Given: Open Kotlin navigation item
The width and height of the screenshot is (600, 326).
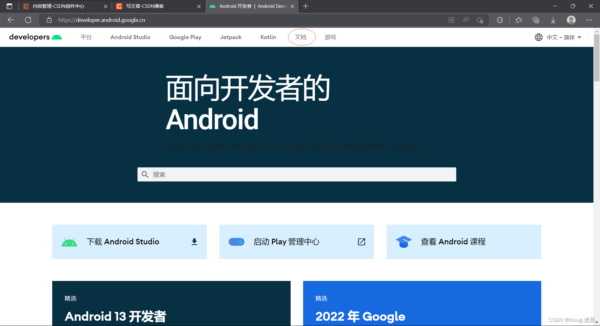Looking at the screenshot, I should click(268, 37).
